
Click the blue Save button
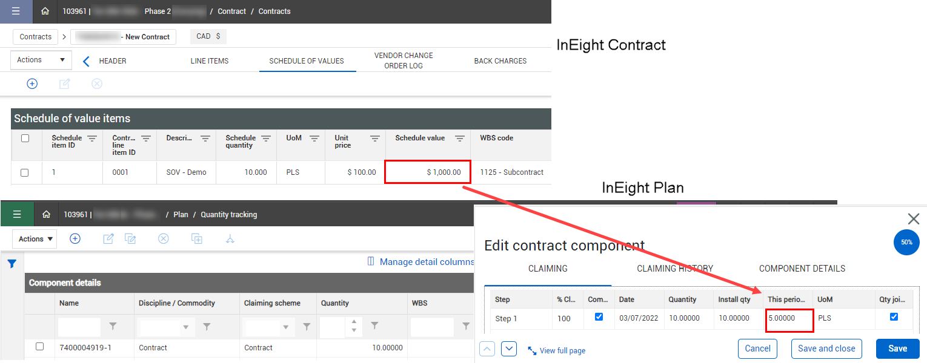[x=898, y=348]
